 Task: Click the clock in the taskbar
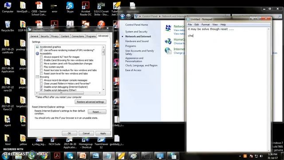[272, 156]
